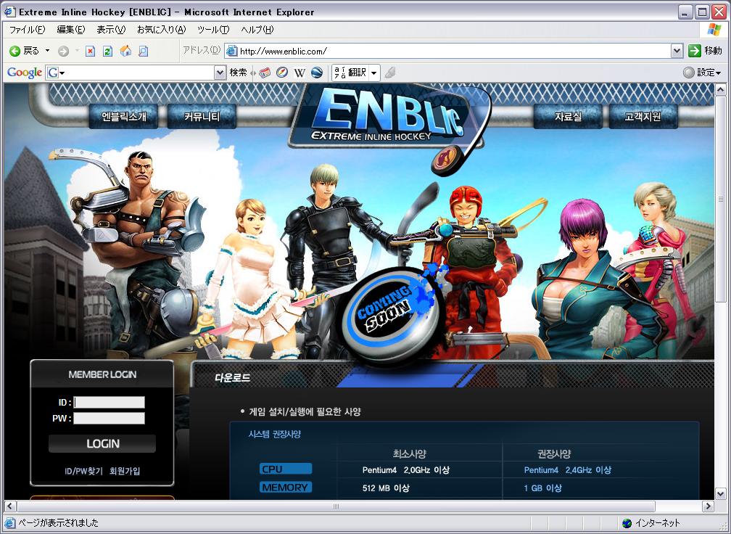731x534 pixels.
Task: Open the 設定 settings dropdown
Action: point(703,73)
